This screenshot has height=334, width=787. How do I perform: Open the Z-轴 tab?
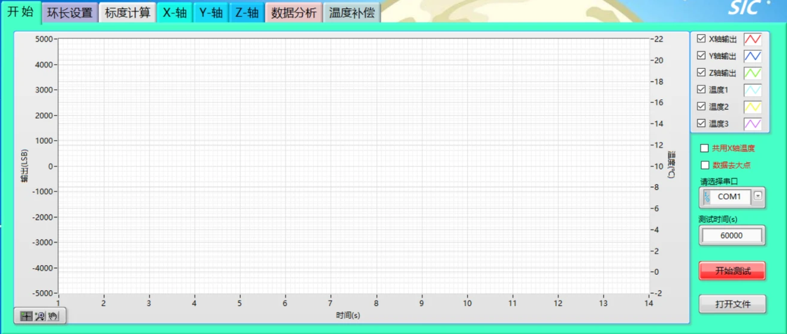(x=247, y=13)
